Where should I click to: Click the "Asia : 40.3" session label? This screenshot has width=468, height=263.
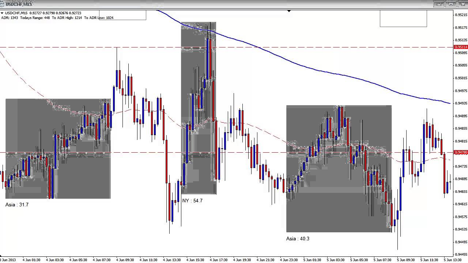[x=298, y=239]
